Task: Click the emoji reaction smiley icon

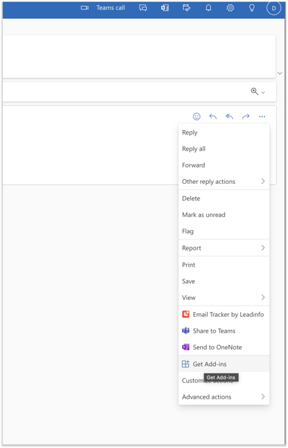Action: (196, 116)
